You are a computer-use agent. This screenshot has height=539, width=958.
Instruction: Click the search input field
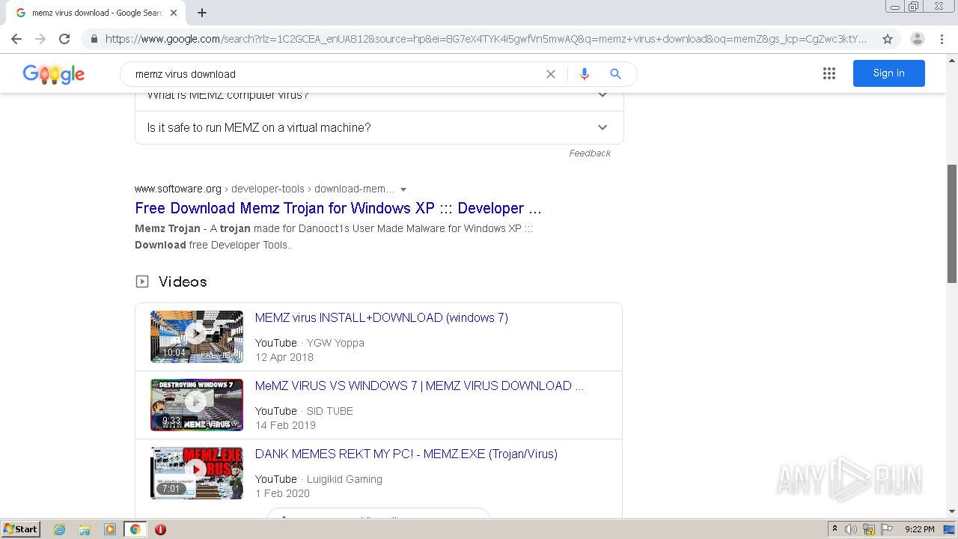point(337,74)
